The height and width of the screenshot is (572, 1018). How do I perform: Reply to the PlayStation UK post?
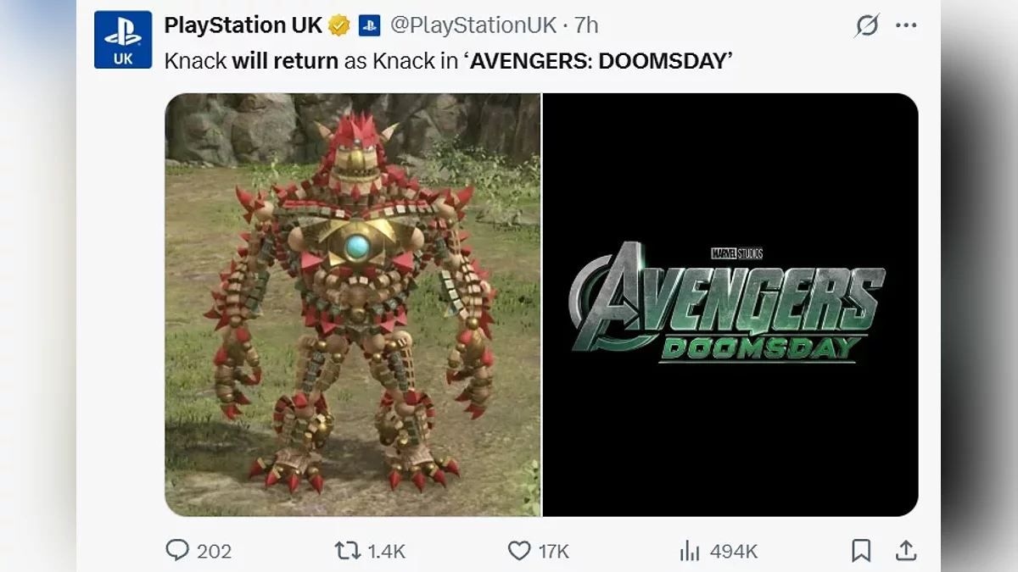coord(177,551)
